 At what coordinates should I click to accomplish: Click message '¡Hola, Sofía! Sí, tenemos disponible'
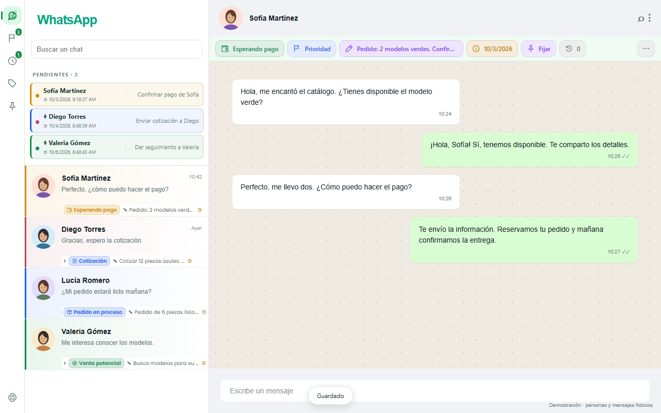530,150
